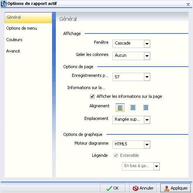Expand the Geler les colonnes dropdown
Image resolution: width=193 pixels, height=193 pixels.
(x=131, y=56)
